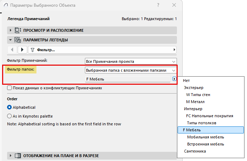The width and height of the screenshot is (247, 161).
Task: Click the Легенда Примечаний title
Action: 29,19
